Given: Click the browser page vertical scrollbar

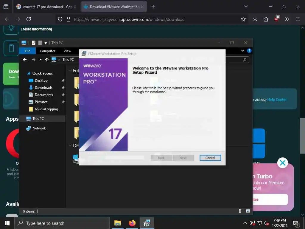Looking at the screenshot, I should click(x=302, y=136).
